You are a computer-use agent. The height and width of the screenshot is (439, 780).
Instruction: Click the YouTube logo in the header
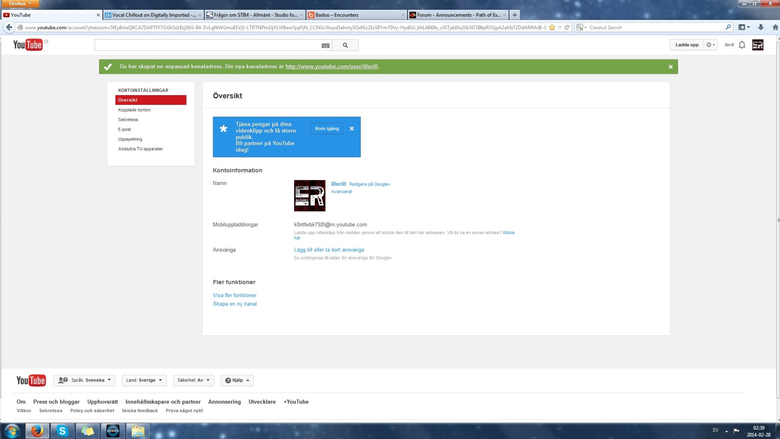[28, 45]
